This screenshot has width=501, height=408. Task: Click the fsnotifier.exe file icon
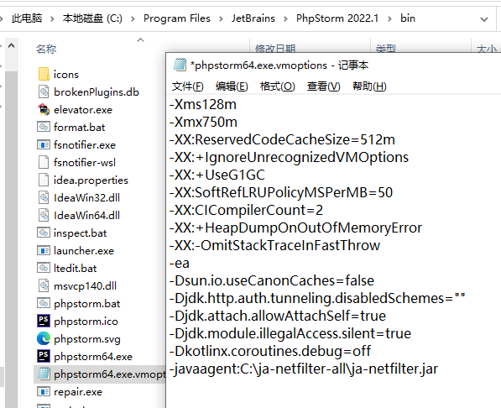point(44,144)
